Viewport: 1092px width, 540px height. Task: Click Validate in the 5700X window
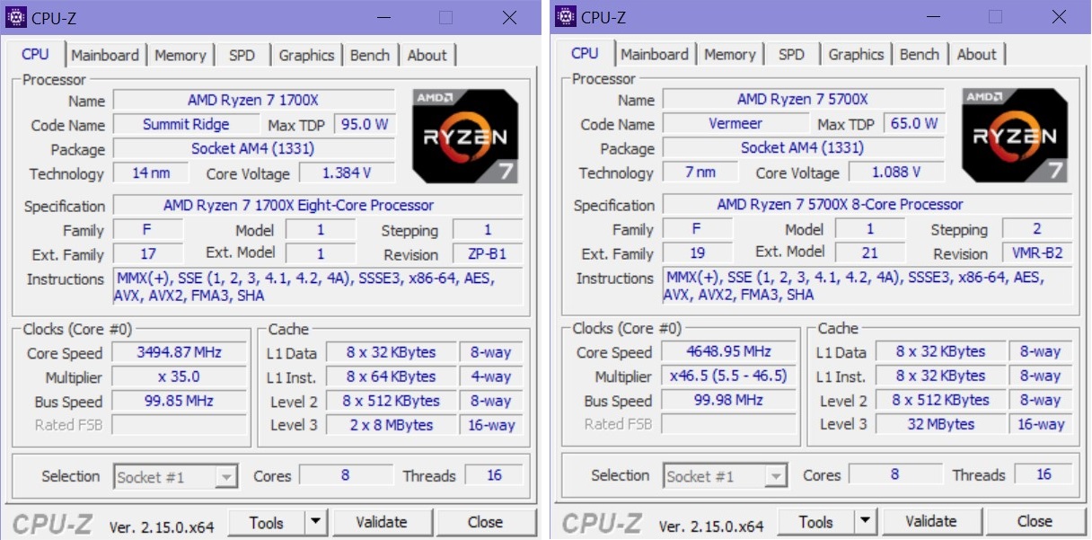tap(932, 521)
